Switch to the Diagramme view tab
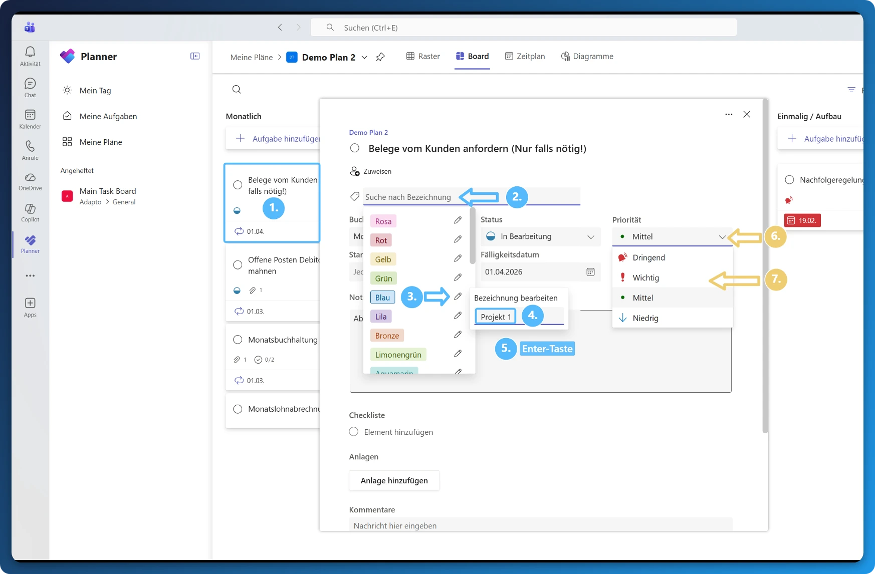 587,56
